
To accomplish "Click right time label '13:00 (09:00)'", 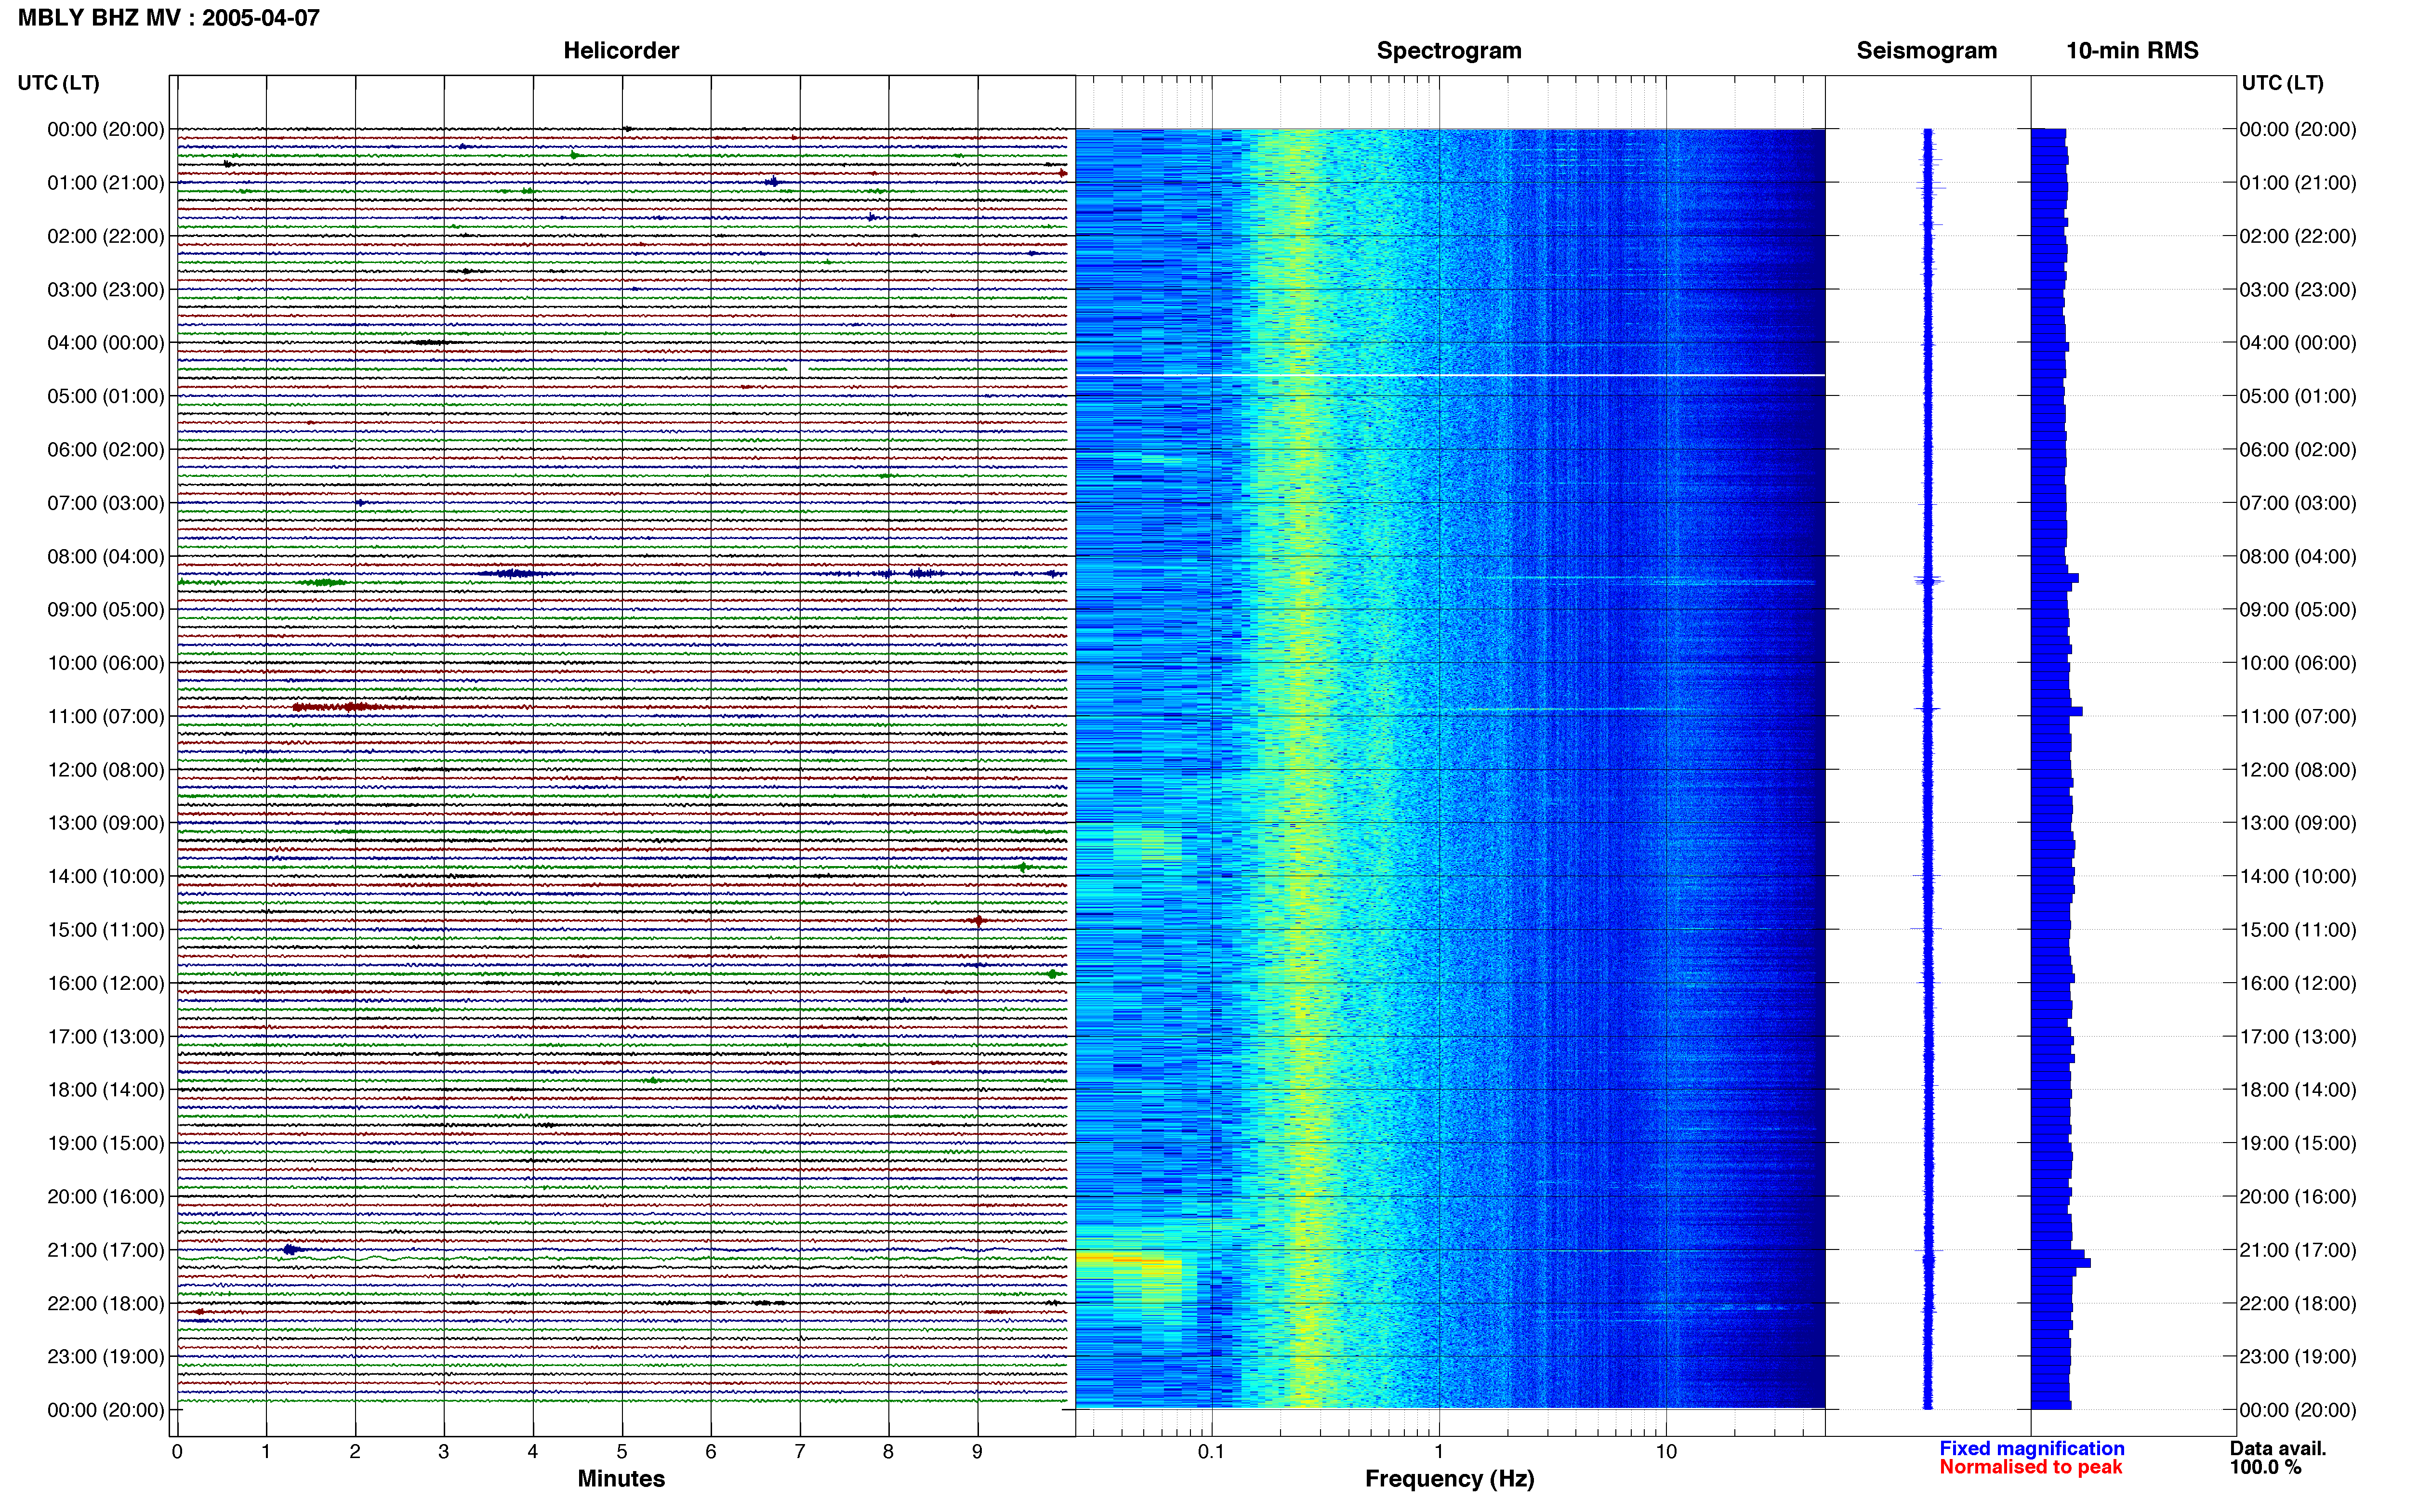I will tap(2298, 823).
